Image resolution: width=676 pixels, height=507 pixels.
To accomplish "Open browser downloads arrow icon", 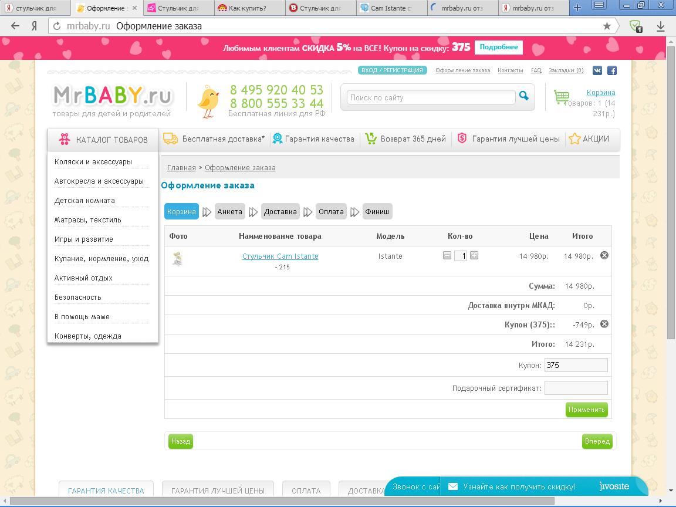I will pos(661,26).
